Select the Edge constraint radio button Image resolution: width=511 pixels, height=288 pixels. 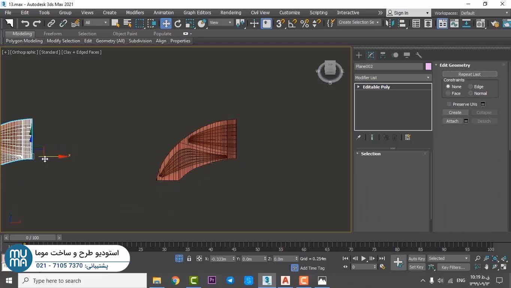[471, 87]
